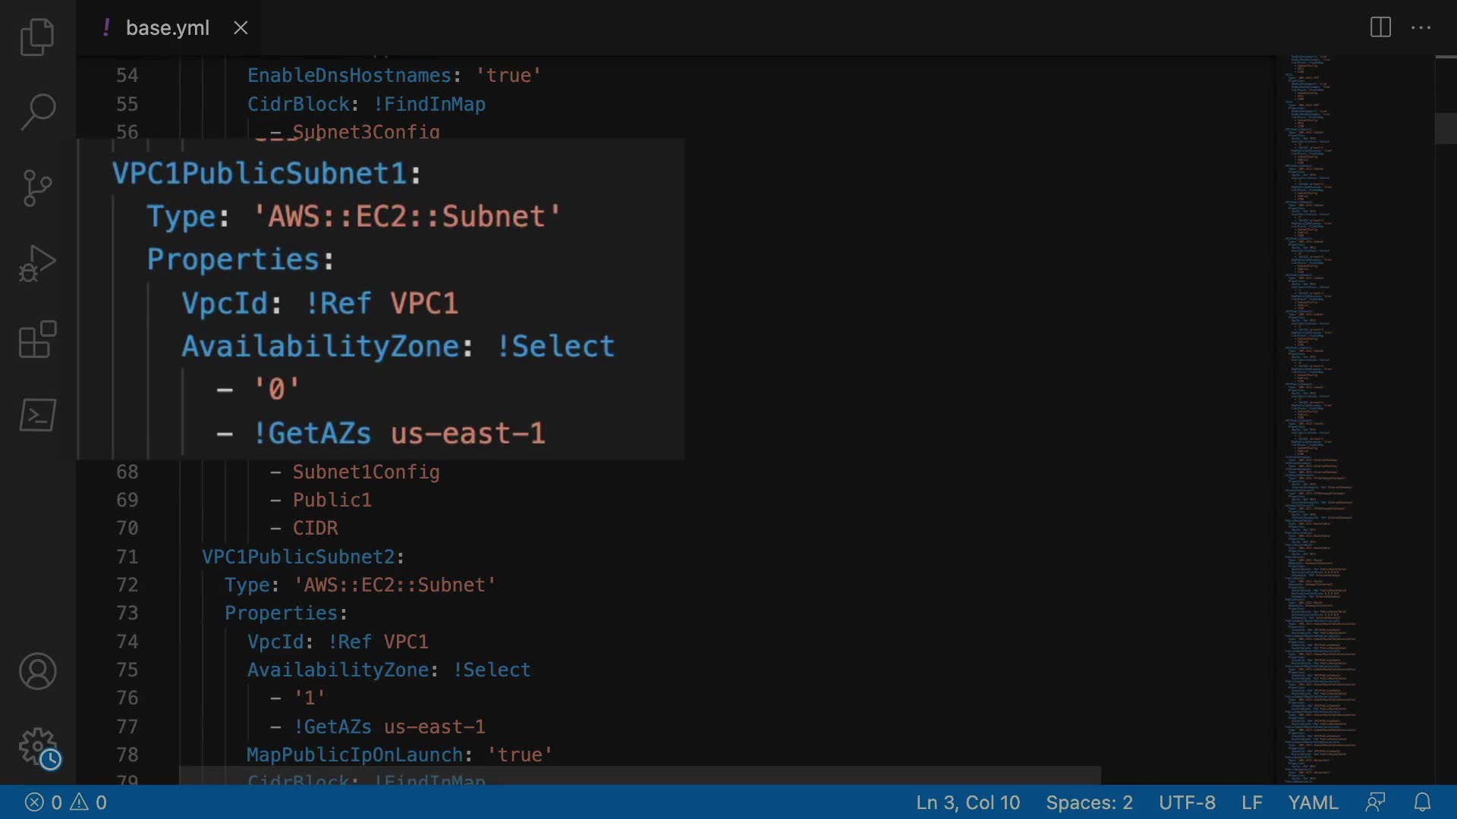
Task: Open the Explorer view in activity bar
Action: tap(37, 36)
